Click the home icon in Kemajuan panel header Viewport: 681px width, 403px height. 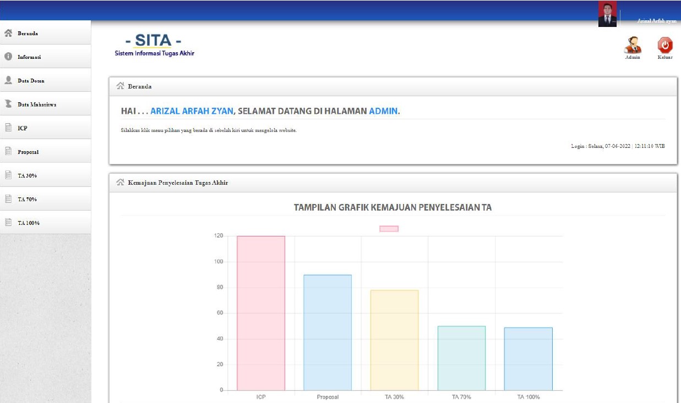[x=120, y=183]
